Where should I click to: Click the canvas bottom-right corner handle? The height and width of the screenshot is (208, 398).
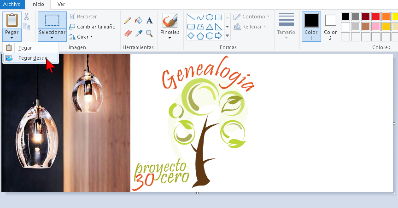(x=394, y=193)
